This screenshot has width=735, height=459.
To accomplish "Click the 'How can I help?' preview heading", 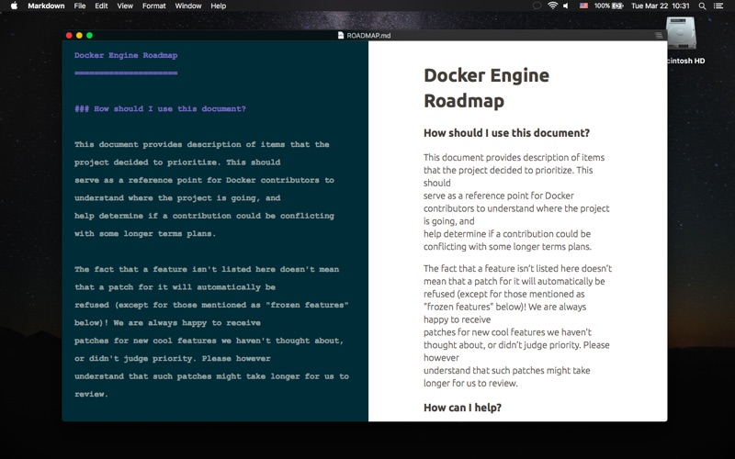I will (462, 408).
